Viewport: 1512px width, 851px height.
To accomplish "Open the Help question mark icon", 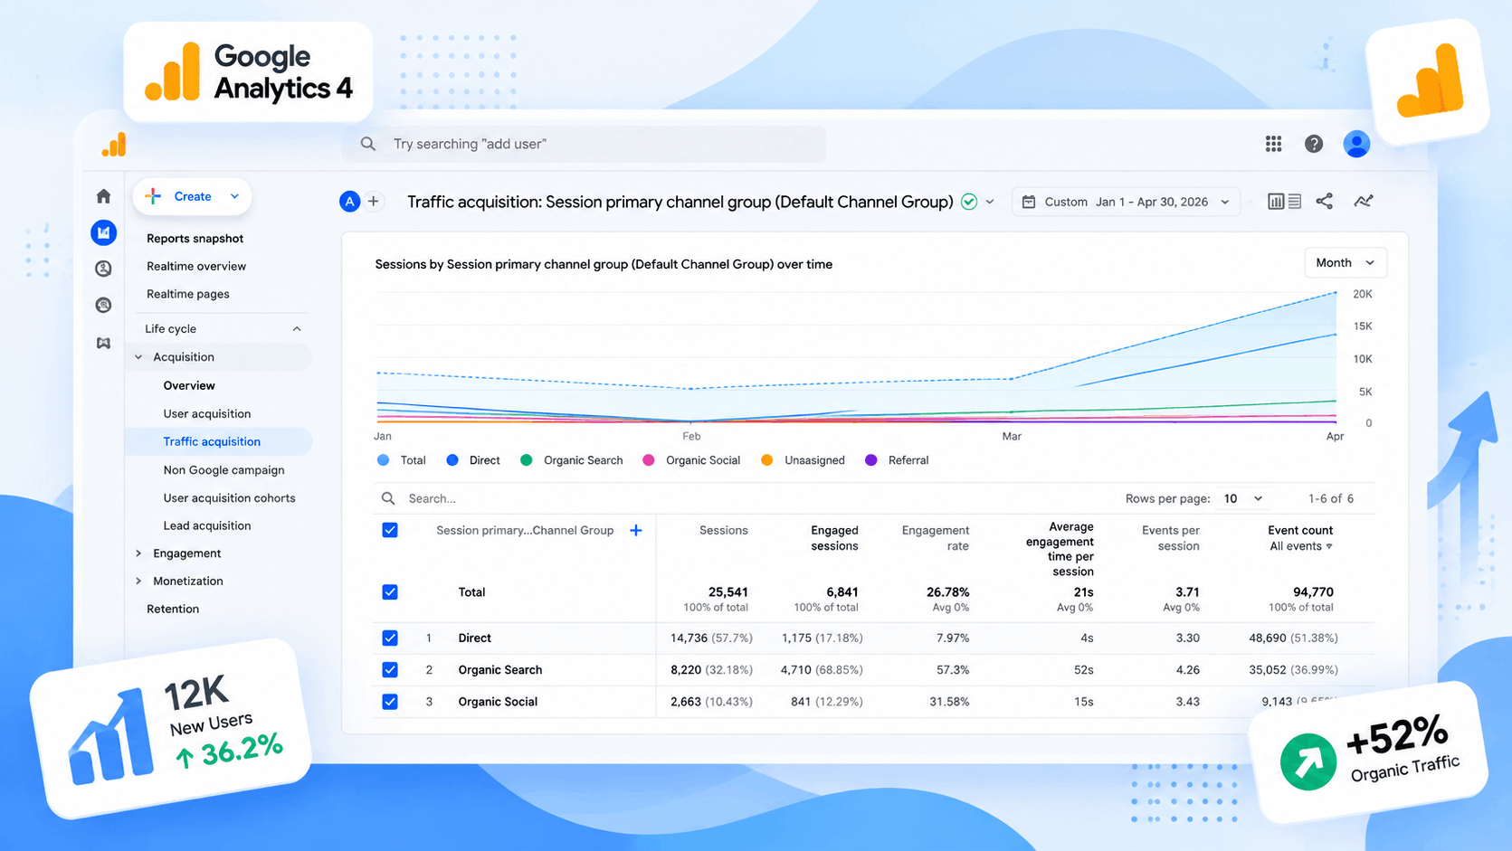I will pos(1314,144).
